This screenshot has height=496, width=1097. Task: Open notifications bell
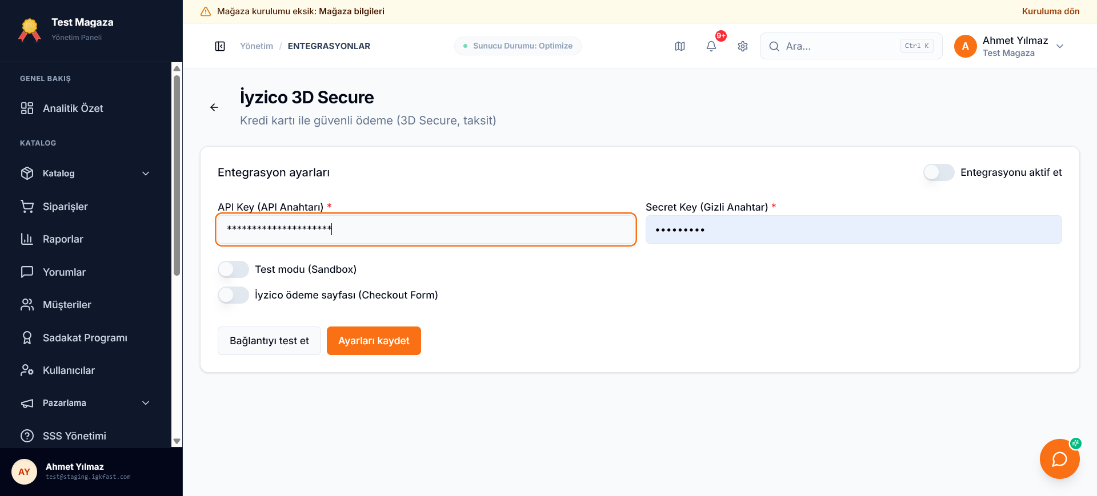point(711,46)
